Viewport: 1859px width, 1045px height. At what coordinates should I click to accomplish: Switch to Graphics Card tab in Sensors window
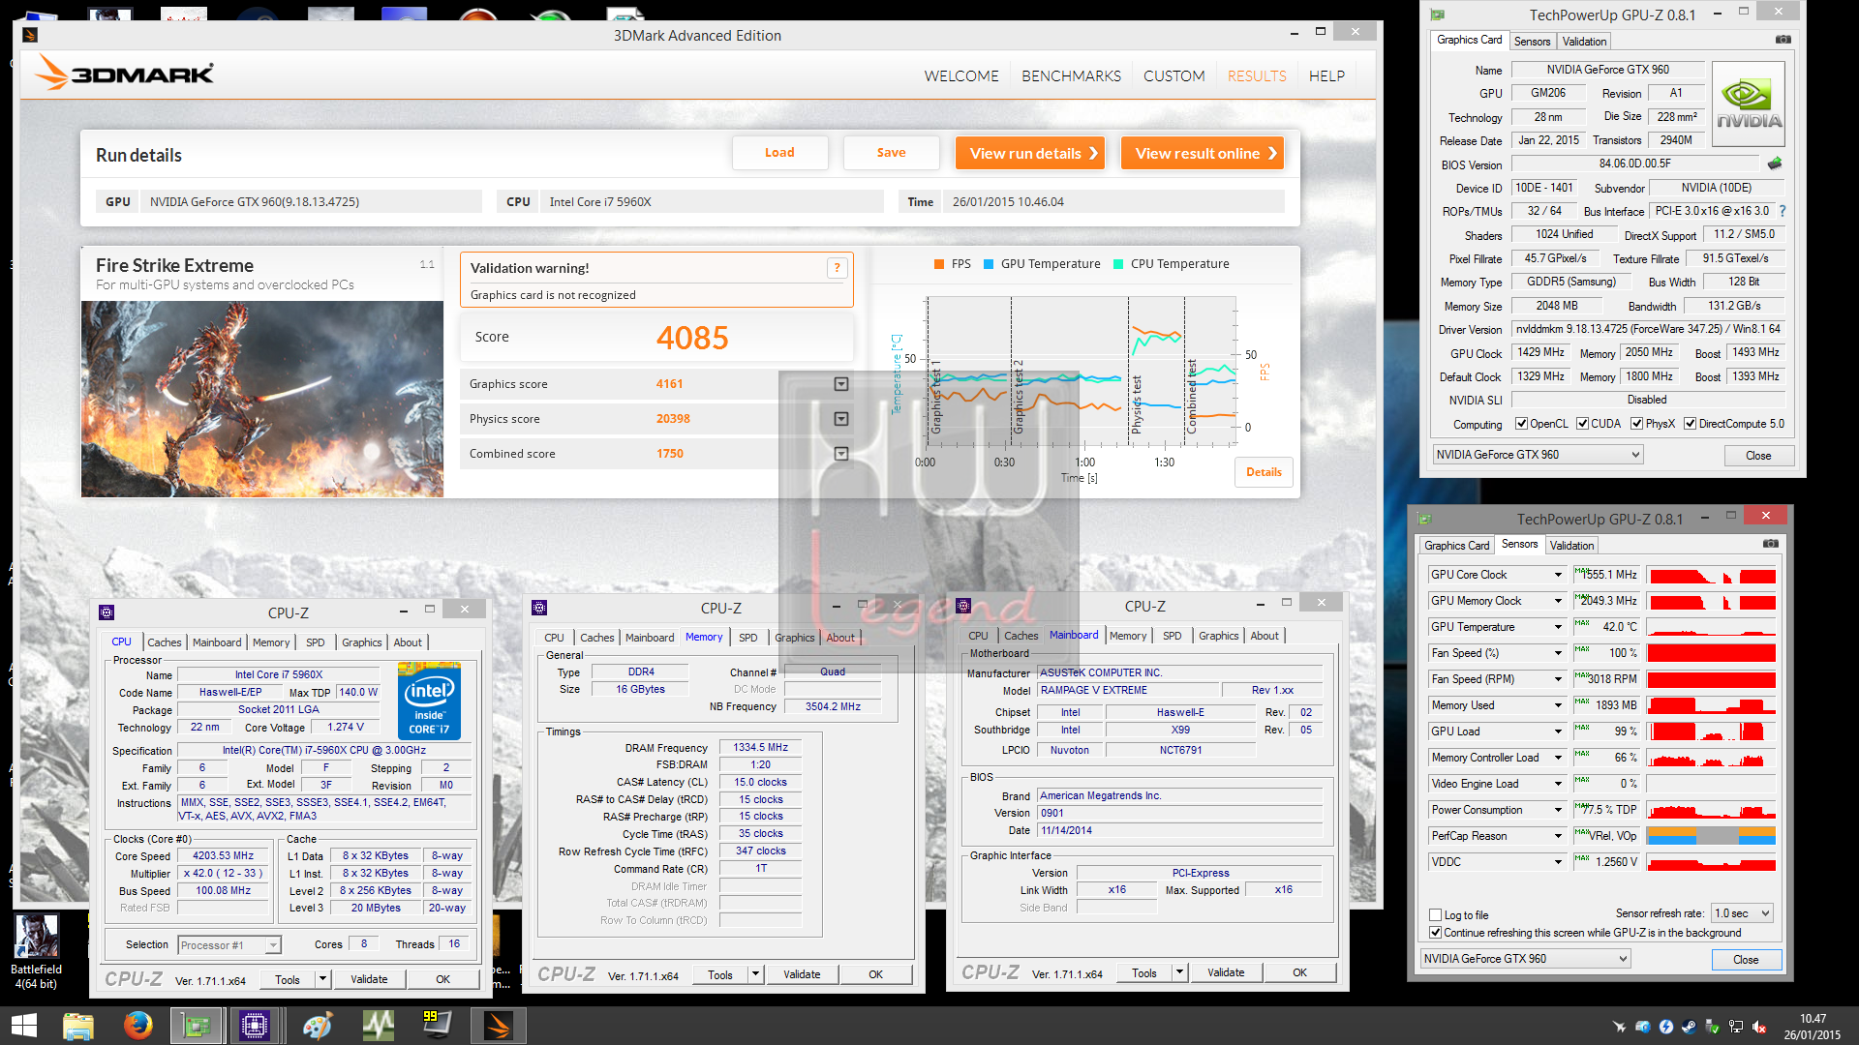coord(1456,546)
